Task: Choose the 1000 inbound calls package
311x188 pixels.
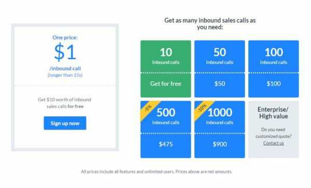Action: (x=220, y=129)
